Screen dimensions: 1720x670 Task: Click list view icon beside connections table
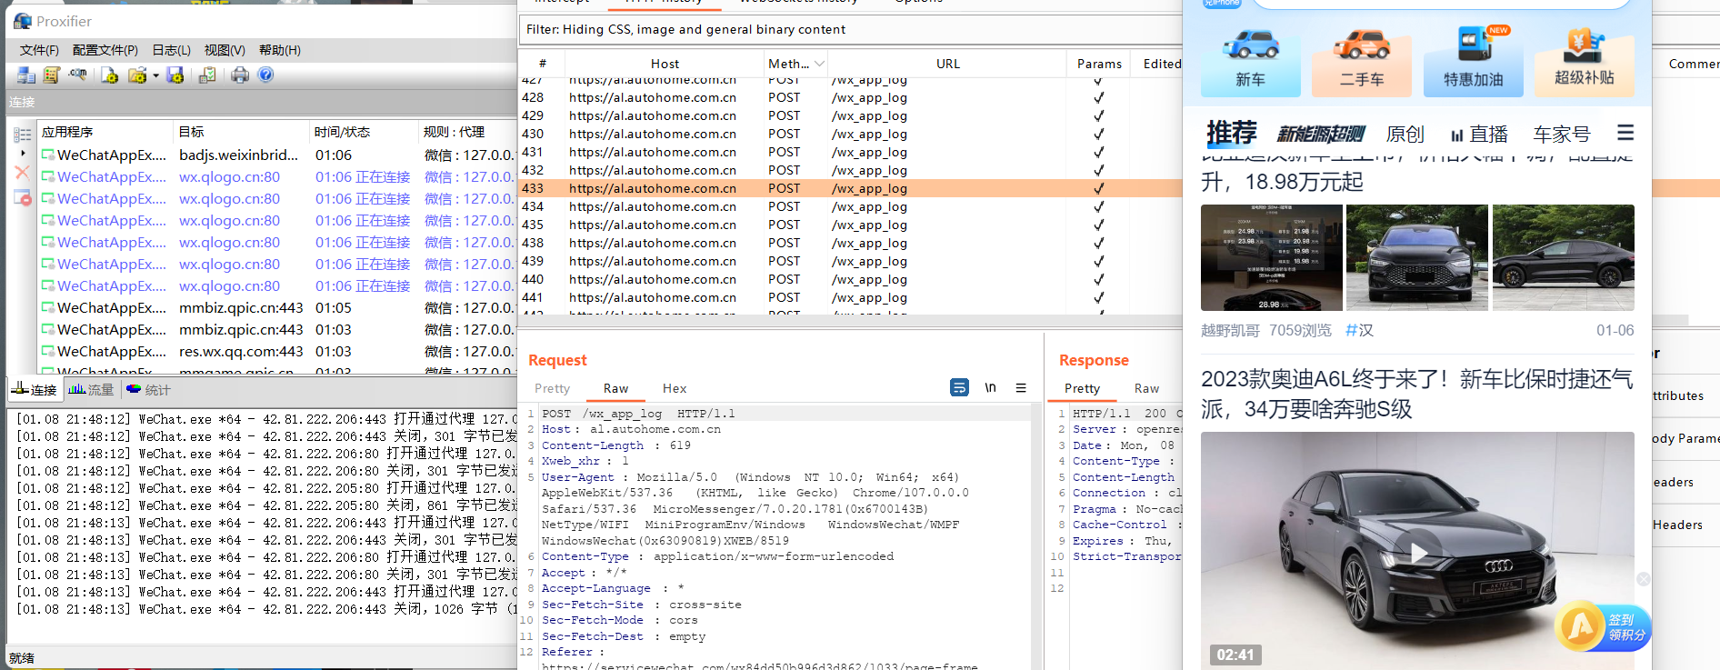tap(23, 135)
